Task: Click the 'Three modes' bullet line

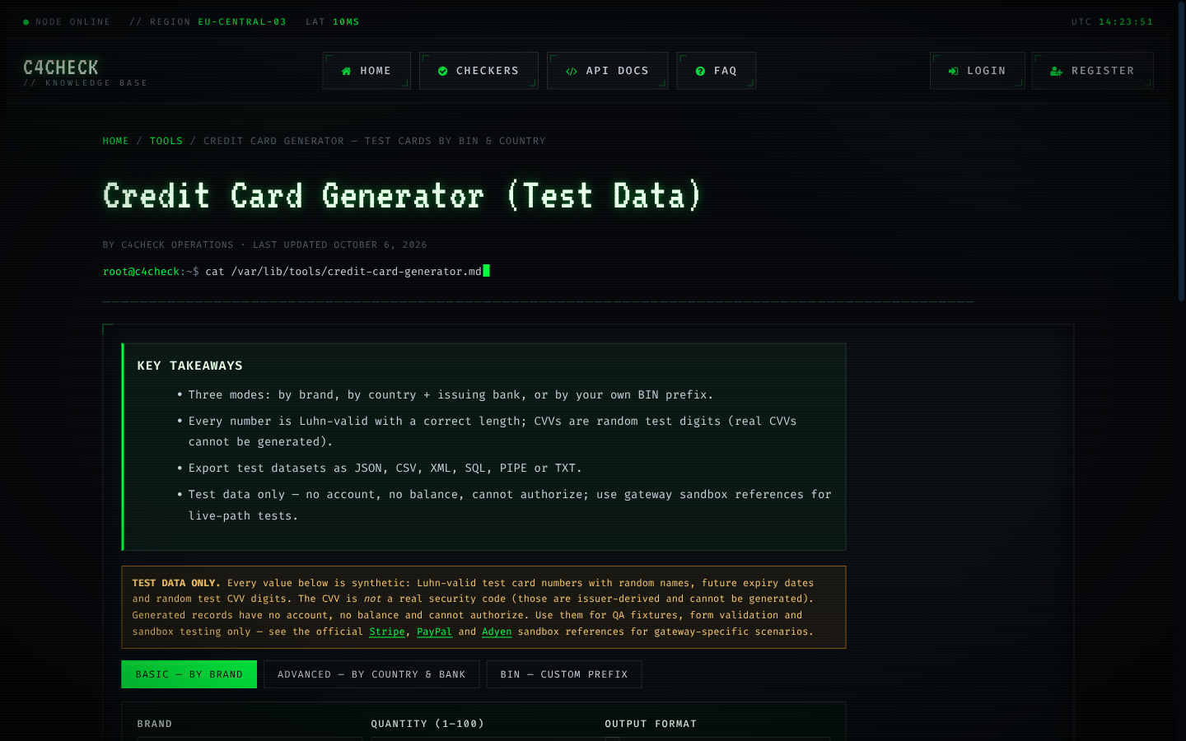Action: (451, 395)
